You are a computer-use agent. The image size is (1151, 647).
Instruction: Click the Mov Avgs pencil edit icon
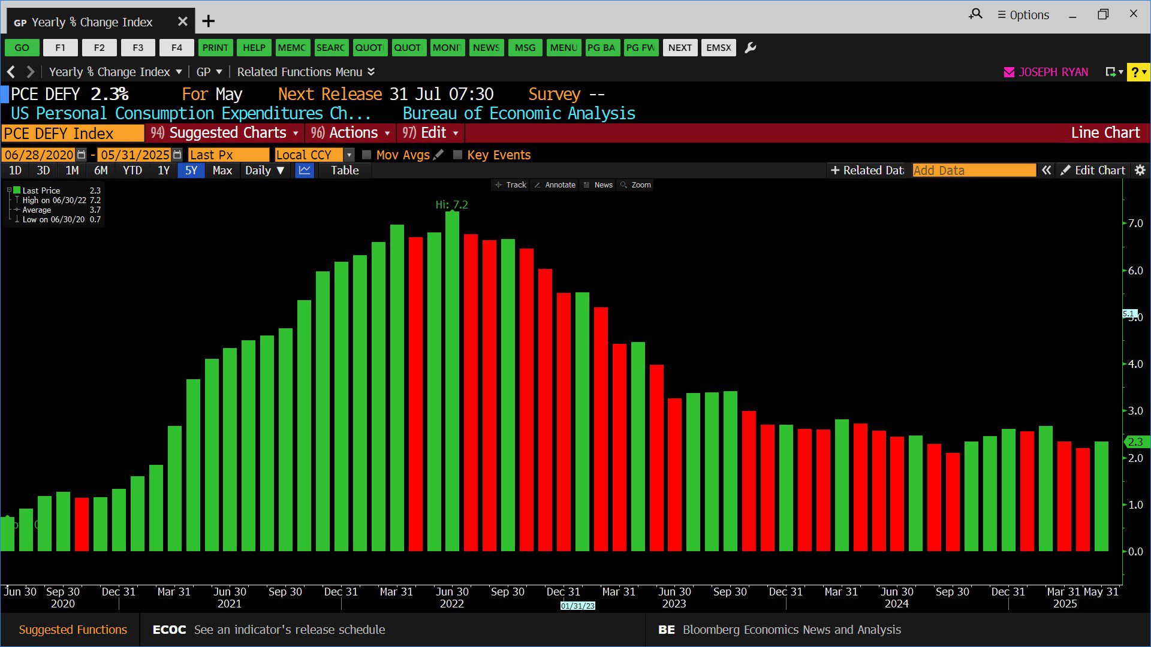(439, 155)
